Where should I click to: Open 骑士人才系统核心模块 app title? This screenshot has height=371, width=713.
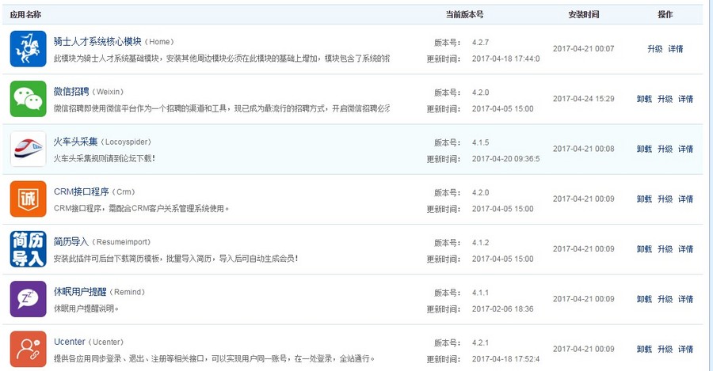pos(97,41)
